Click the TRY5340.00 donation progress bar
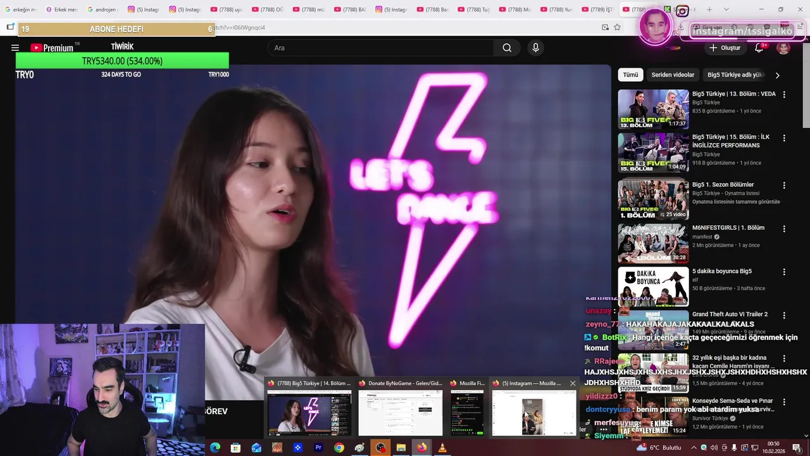 (122, 61)
